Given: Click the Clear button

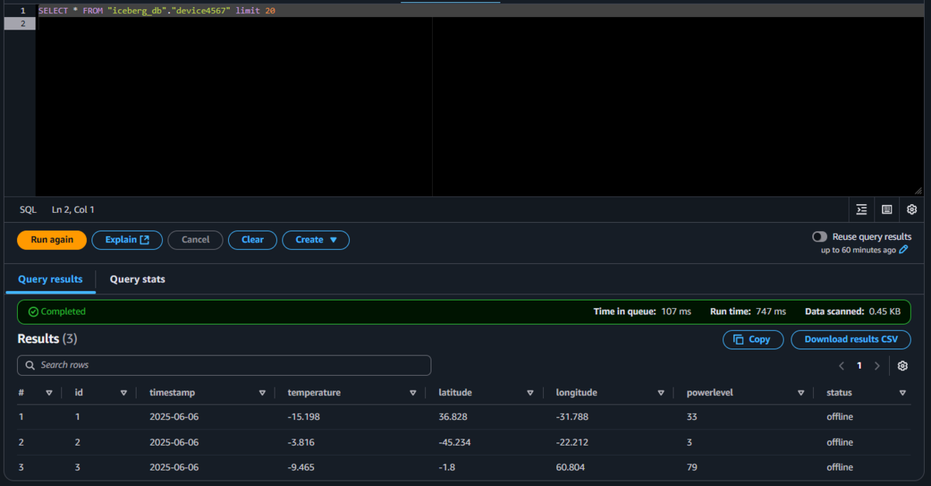Looking at the screenshot, I should (252, 240).
